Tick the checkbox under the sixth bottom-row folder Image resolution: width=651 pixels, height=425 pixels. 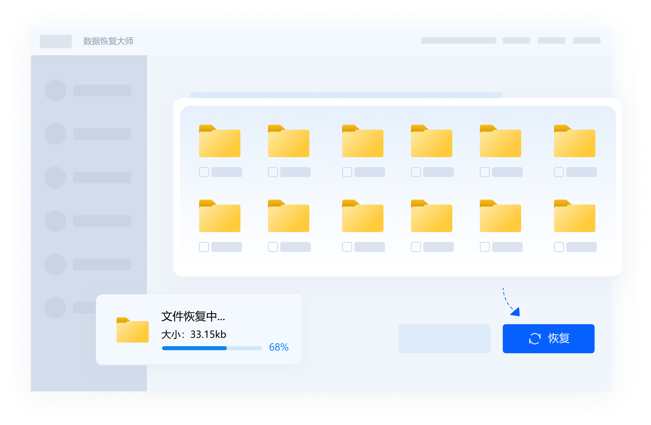[559, 247]
